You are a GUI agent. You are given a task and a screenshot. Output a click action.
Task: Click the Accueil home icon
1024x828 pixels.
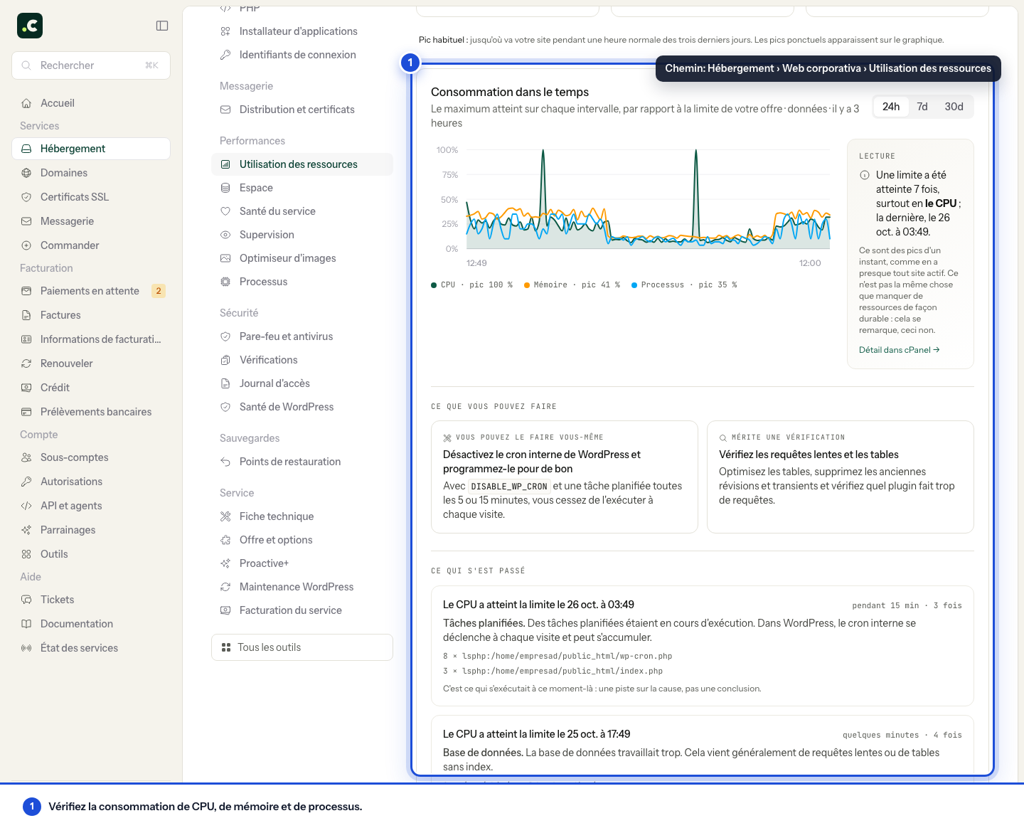pos(26,103)
